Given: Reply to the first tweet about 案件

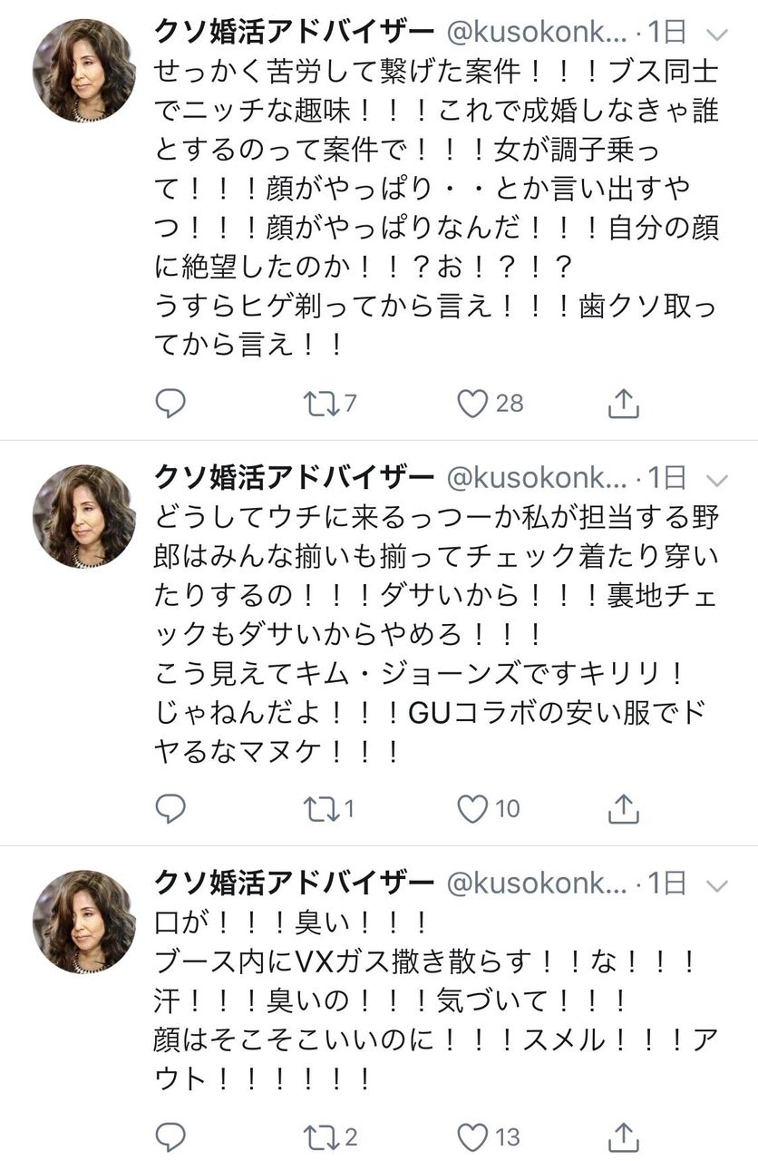Looking at the screenshot, I should (x=170, y=403).
